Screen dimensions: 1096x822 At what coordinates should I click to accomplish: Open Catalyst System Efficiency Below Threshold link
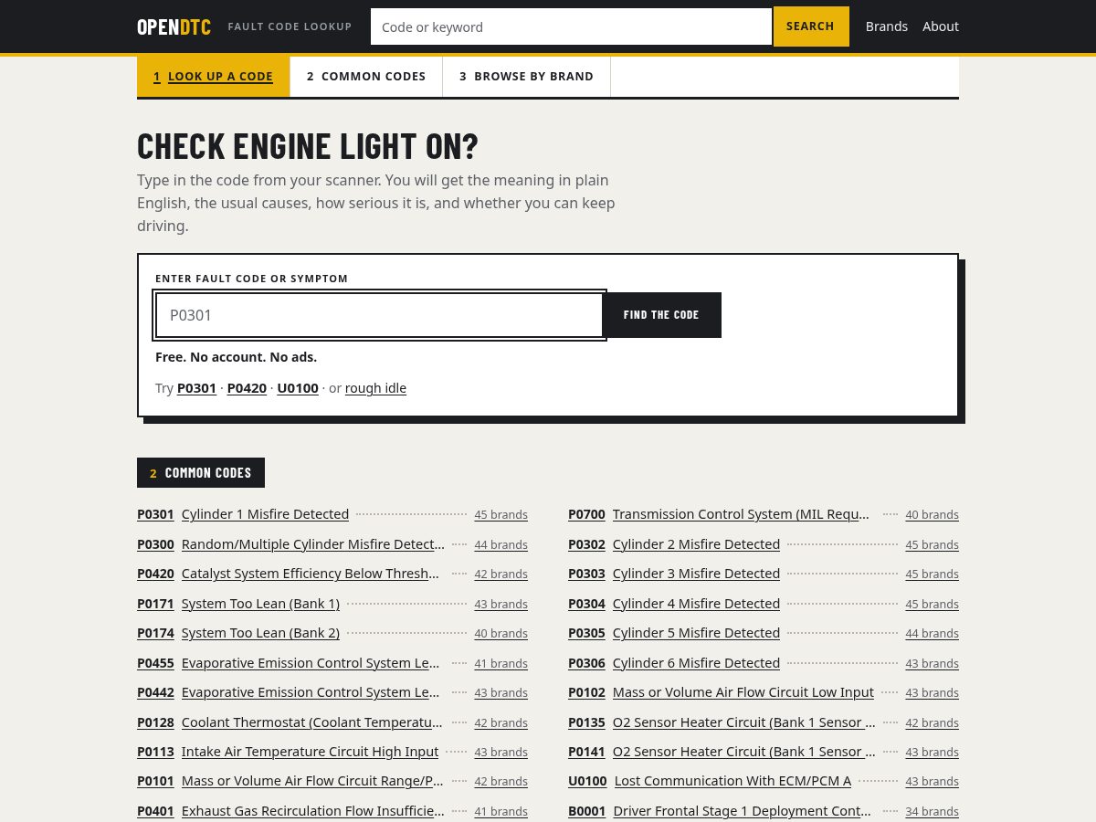(x=311, y=574)
